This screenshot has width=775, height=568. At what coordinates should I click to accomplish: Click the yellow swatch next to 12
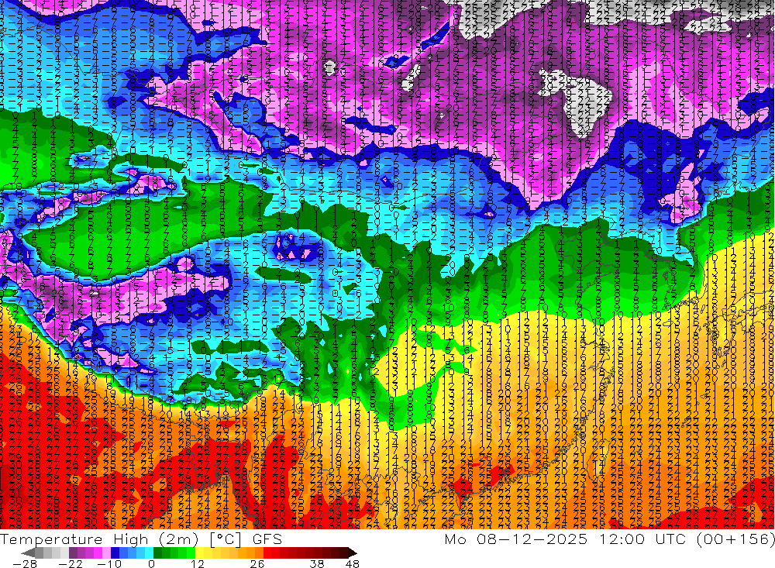199,553
